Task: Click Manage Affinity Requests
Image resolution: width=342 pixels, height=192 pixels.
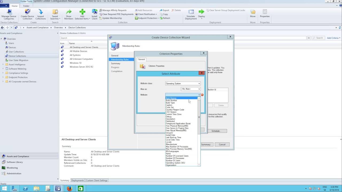Action: coord(113,10)
